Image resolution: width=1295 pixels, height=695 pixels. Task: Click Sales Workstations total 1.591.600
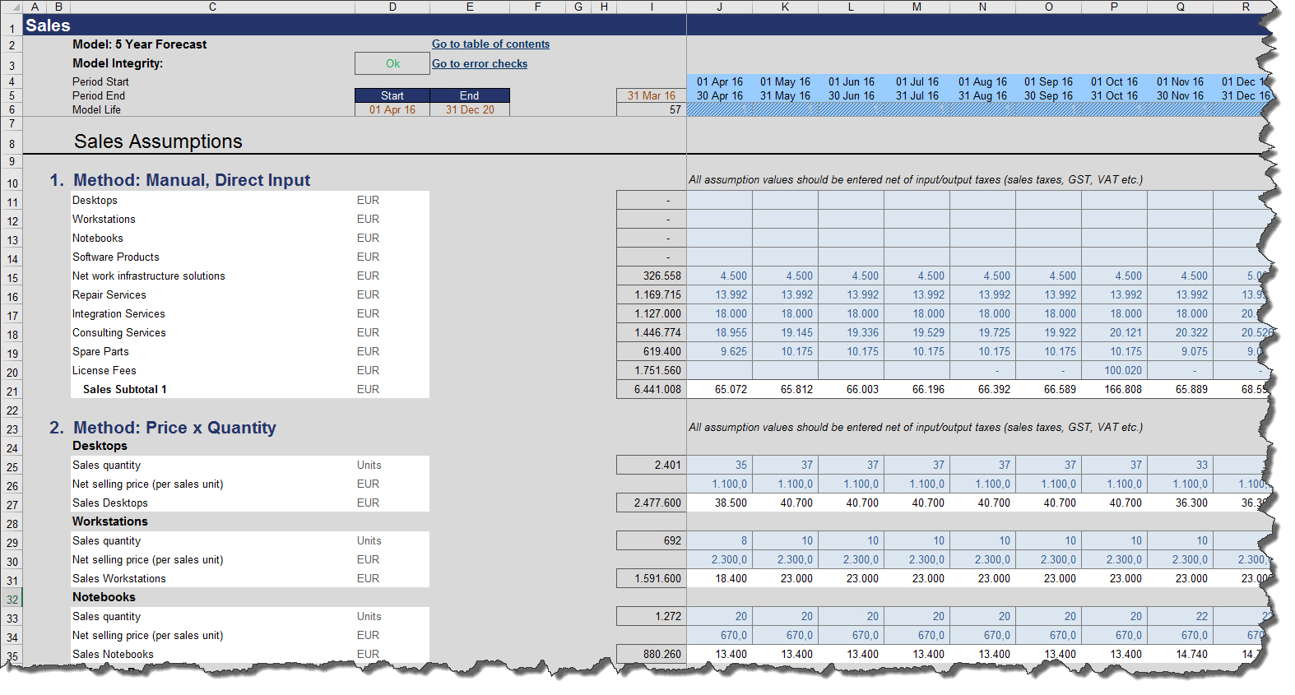[x=652, y=579]
